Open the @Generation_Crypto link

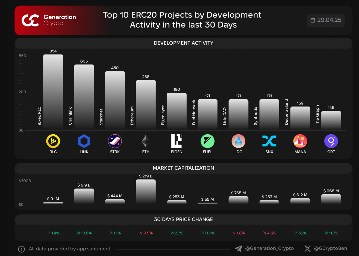click(269, 248)
